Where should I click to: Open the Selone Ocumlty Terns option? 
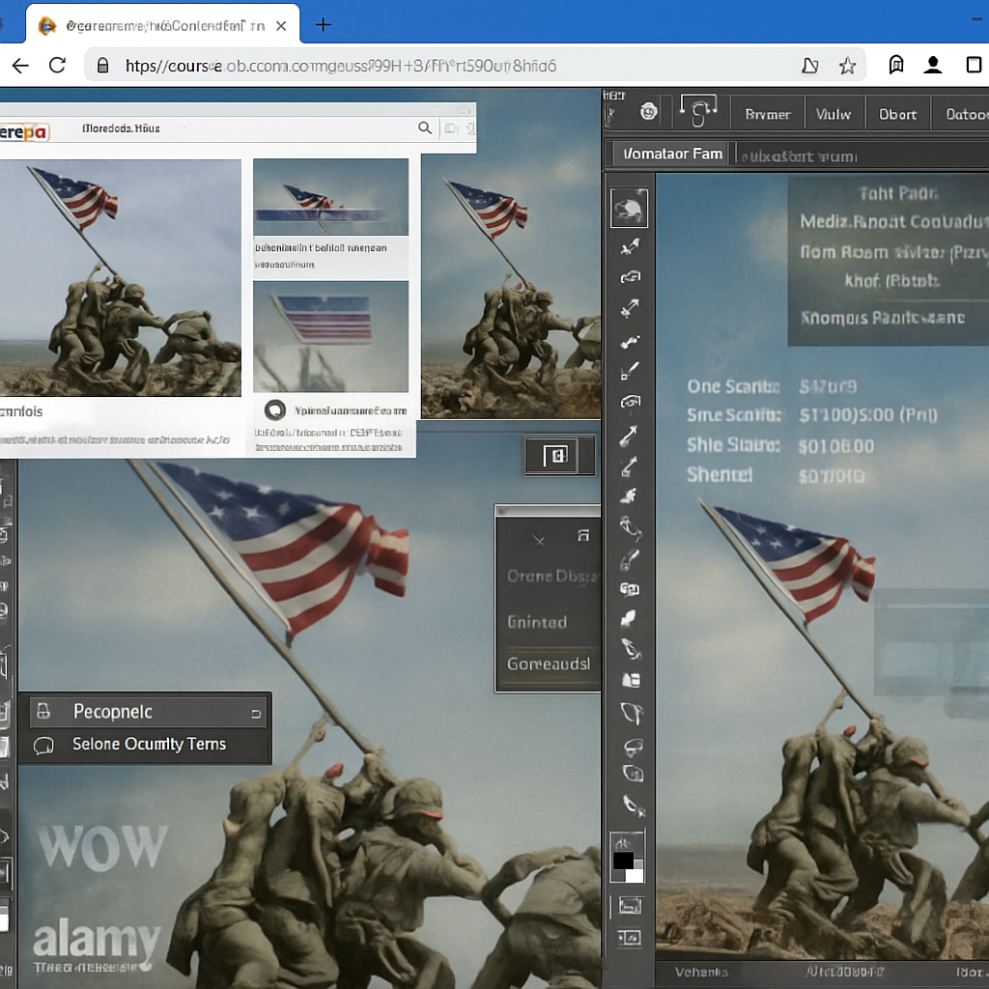(x=149, y=744)
